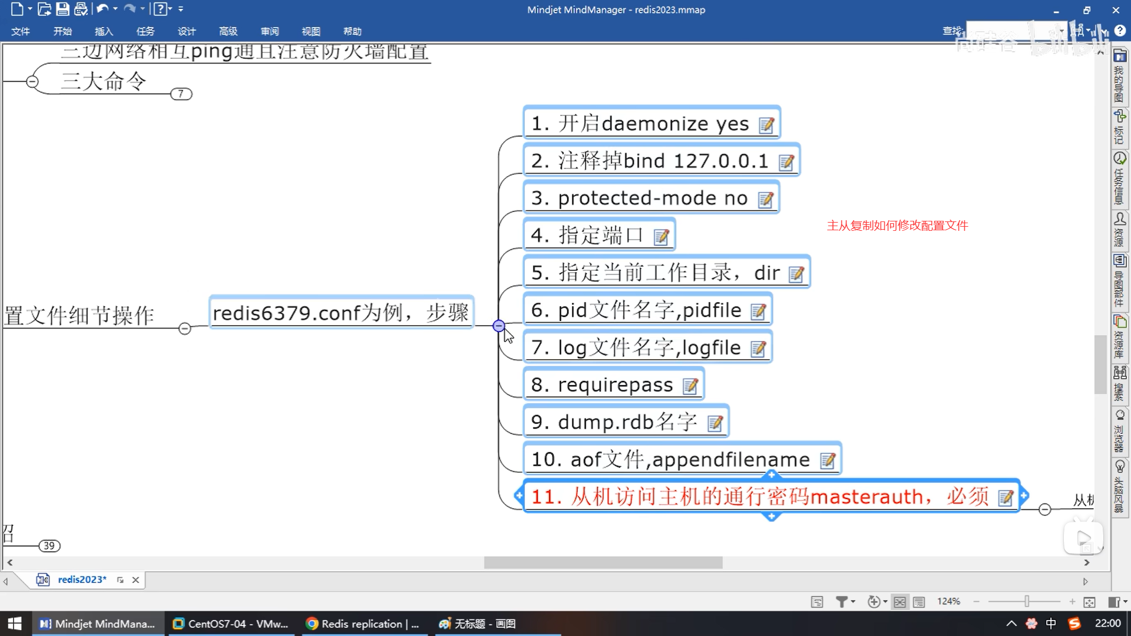Open note icon on 'dump.rdb名字' topic
Image resolution: width=1131 pixels, height=636 pixels.
[715, 423]
